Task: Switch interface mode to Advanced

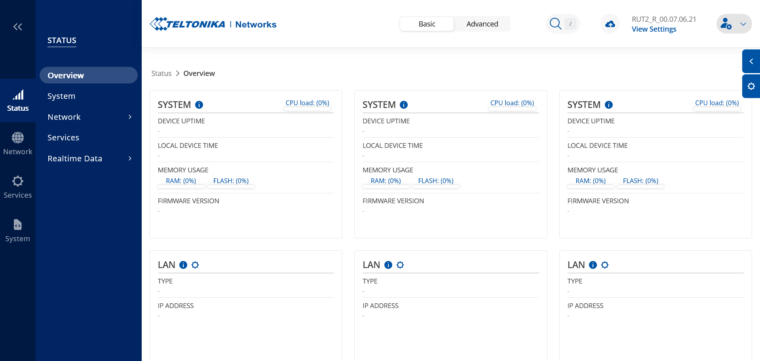Action: click(x=482, y=24)
